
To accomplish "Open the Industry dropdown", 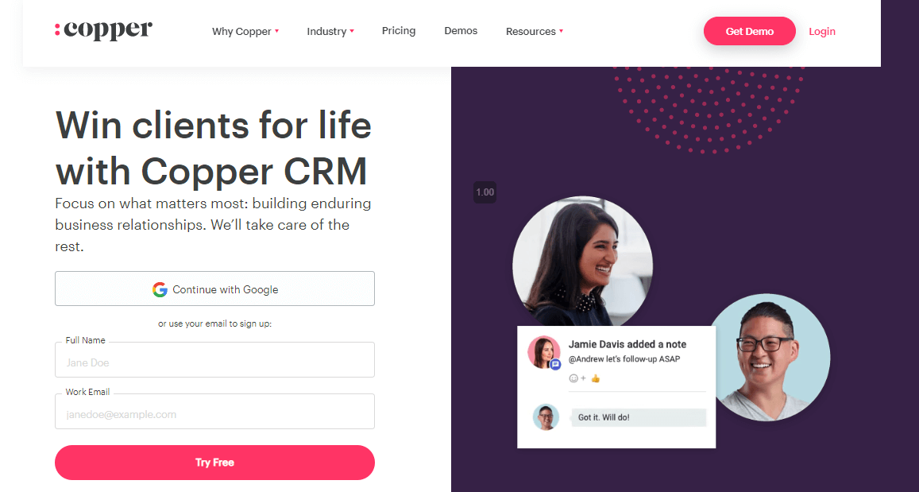I will click(x=330, y=32).
